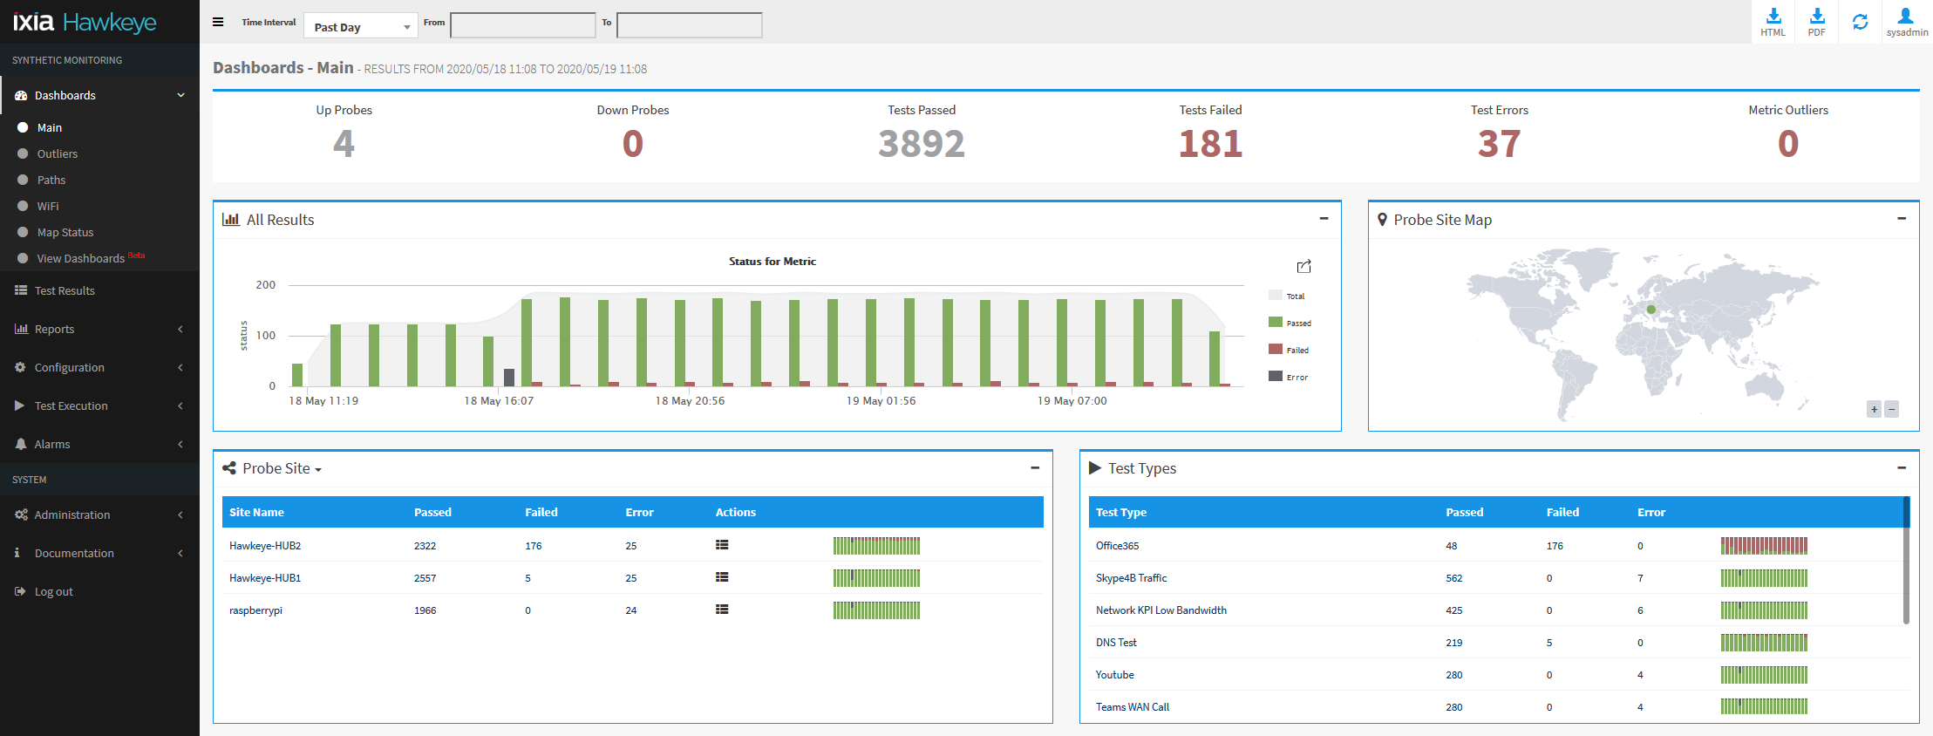Zoom in on the Probe Site Map

pyautogui.click(x=1874, y=409)
